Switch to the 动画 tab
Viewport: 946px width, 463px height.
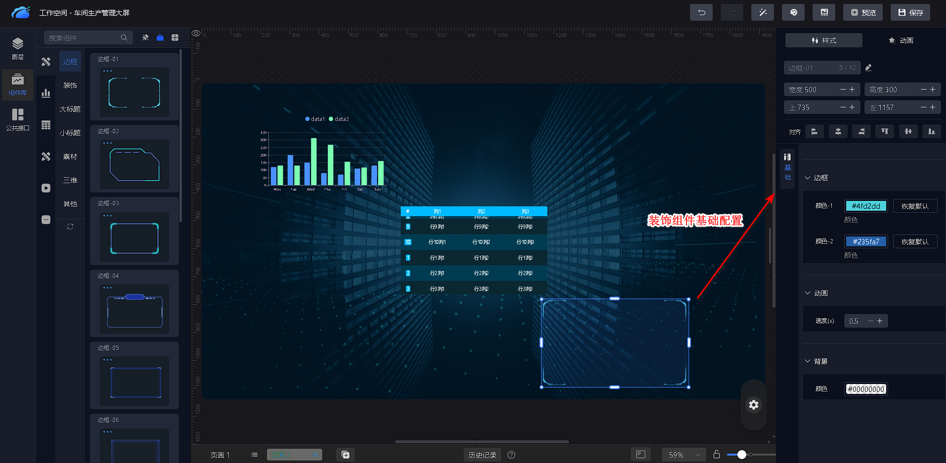click(x=901, y=40)
